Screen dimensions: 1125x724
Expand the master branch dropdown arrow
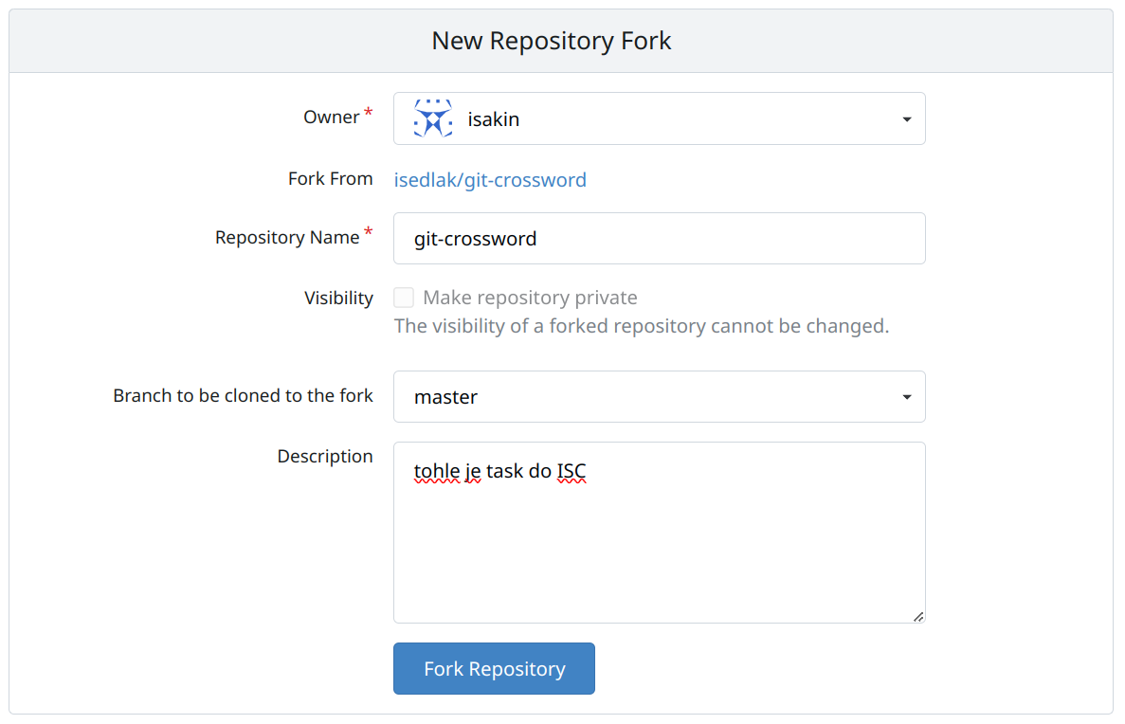(907, 397)
